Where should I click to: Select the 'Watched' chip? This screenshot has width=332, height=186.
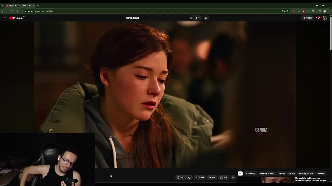pos(322,173)
